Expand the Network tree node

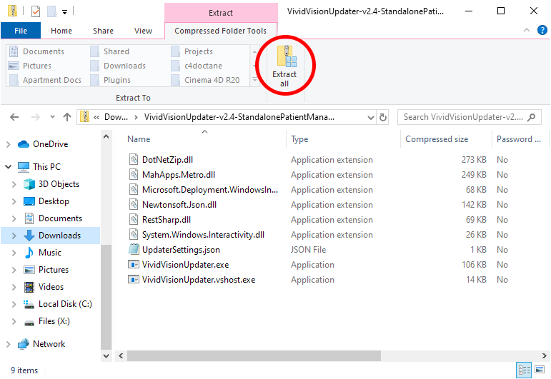click(9, 344)
